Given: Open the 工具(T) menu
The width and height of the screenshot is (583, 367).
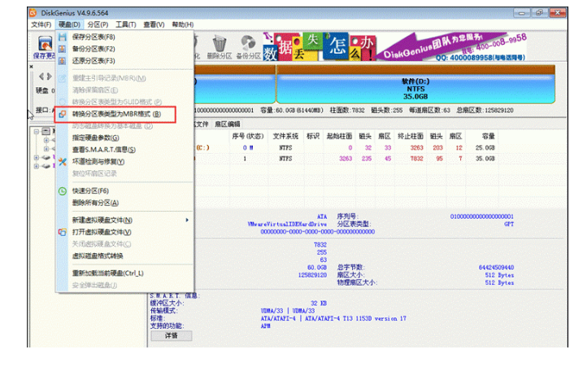Looking at the screenshot, I should [126, 24].
